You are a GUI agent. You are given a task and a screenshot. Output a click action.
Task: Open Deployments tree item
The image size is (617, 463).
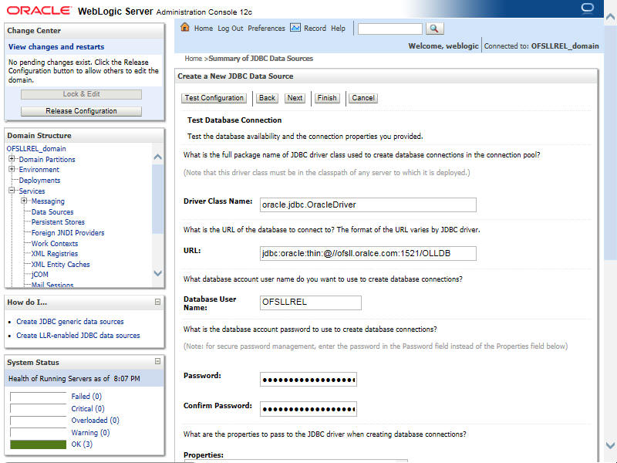coord(39,181)
